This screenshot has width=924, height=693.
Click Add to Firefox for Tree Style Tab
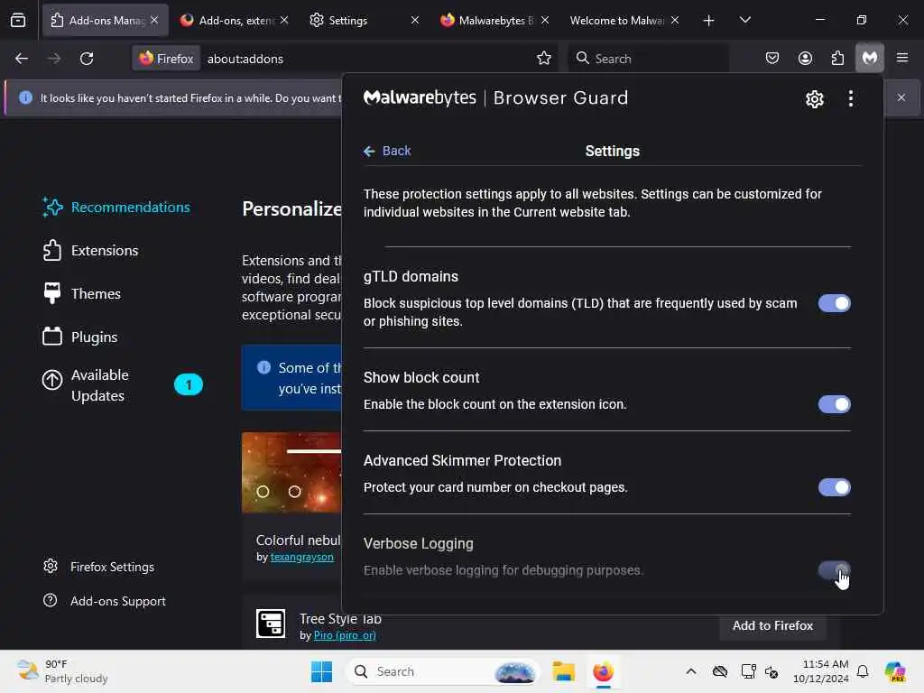[x=772, y=625]
